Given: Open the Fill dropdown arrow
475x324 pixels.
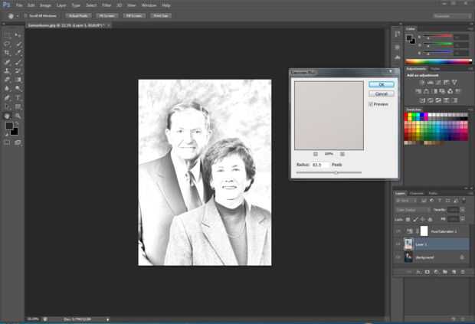Looking at the screenshot, I should (x=463, y=218).
